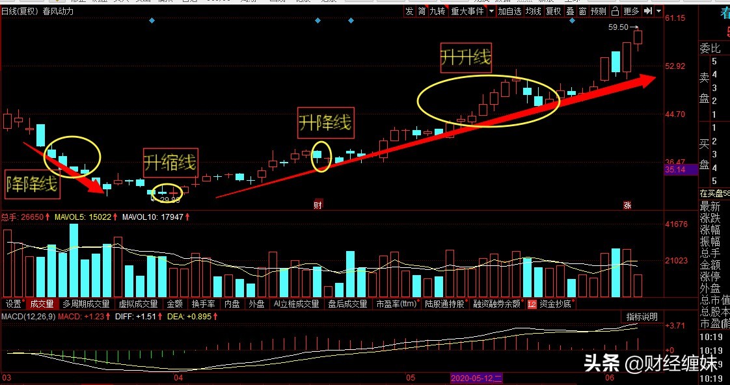Select the 换手率 turnover tab

pyautogui.click(x=204, y=304)
